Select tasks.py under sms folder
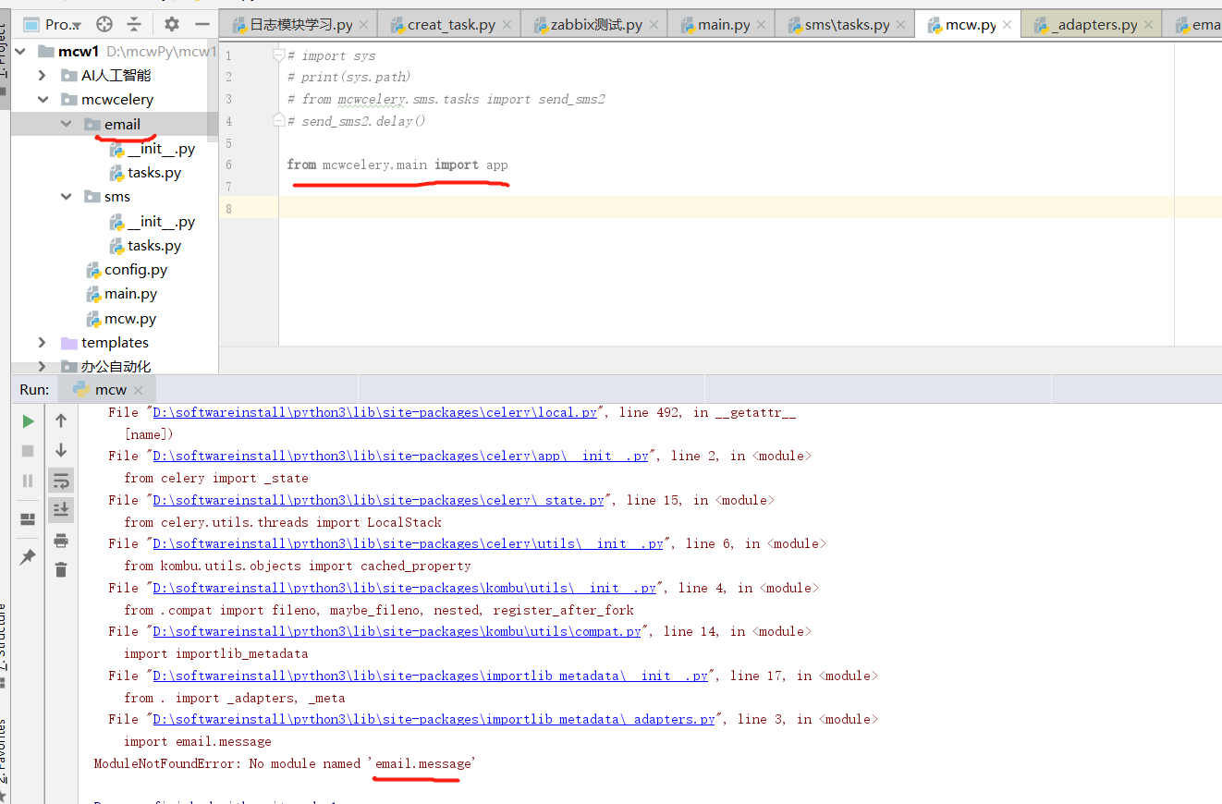Image resolution: width=1222 pixels, height=804 pixels. (146, 246)
